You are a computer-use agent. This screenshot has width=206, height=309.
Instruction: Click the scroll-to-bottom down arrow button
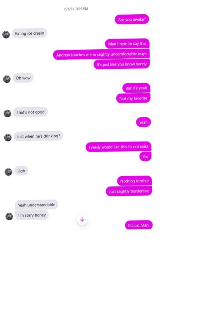point(82,220)
